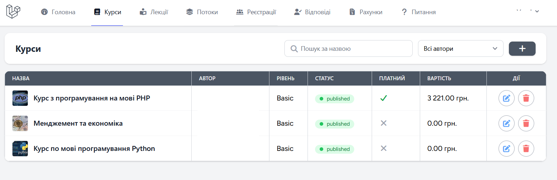
Task: Go to the Потоки tab
Action: click(202, 12)
